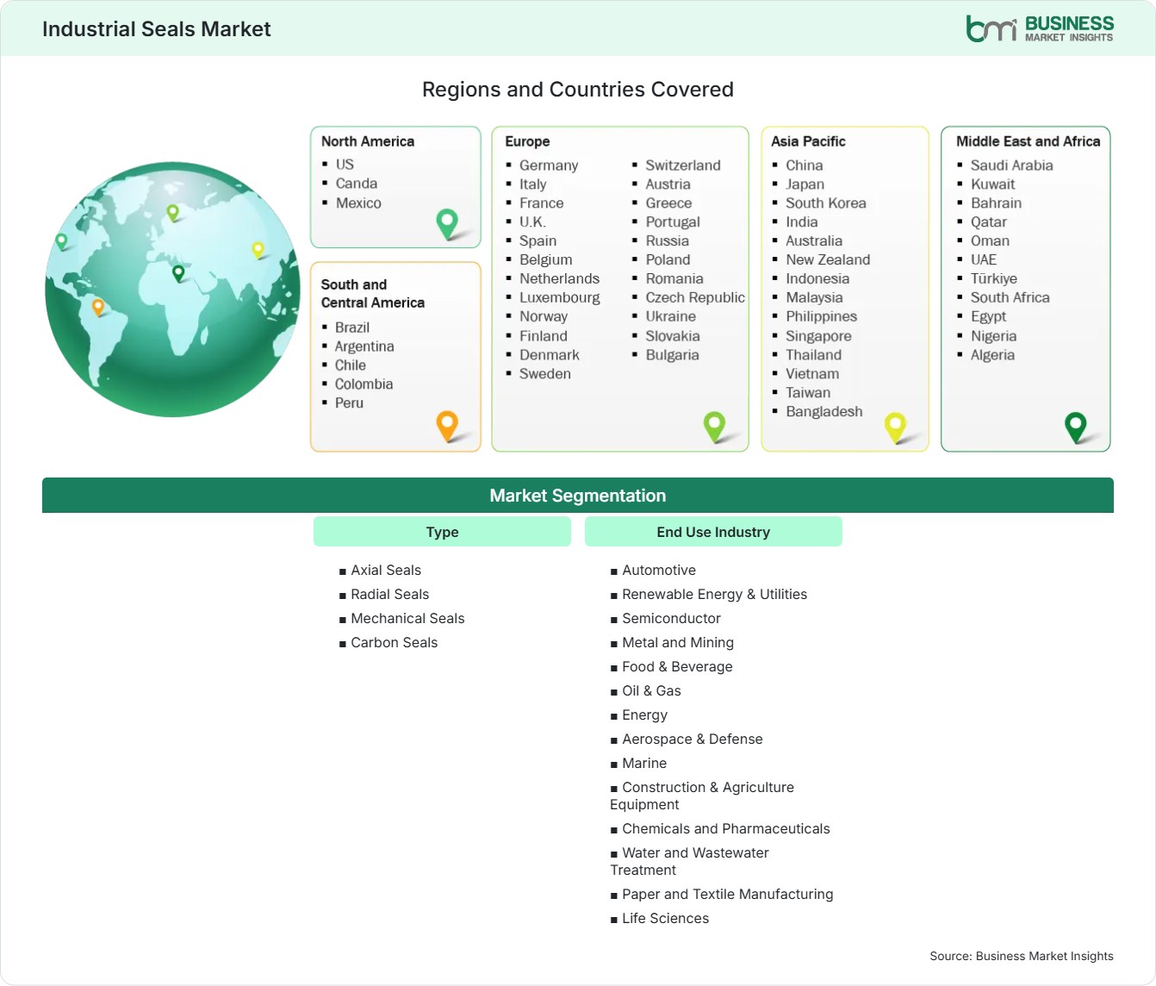Click 'Automotive' under End Use Industry
Image resolution: width=1156 pixels, height=986 pixels.
[x=659, y=571]
